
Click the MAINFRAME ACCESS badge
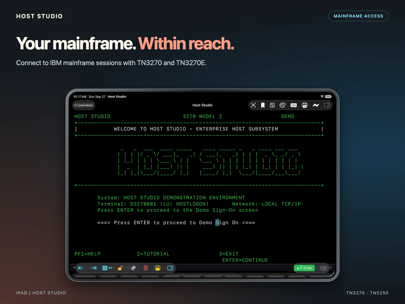click(x=358, y=16)
